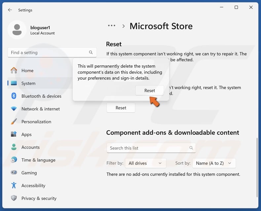Confirm Reset in the warning popup
Screen dimensions: 261x211
click(x=149, y=90)
